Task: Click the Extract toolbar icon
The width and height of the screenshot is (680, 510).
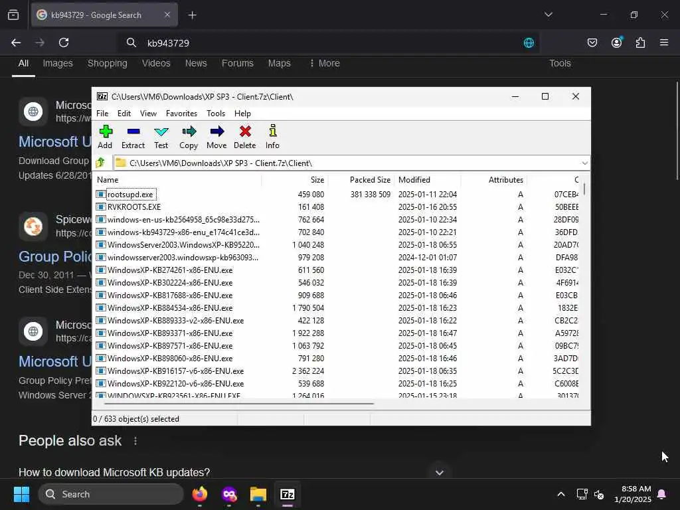Action: coord(133,137)
